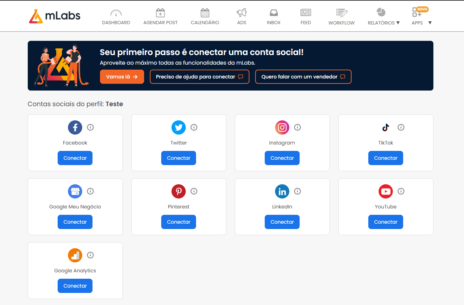The width and height of the screenshot is (464, 305).
Task: Open the Workflow icon
Action: tap(341, 12)
